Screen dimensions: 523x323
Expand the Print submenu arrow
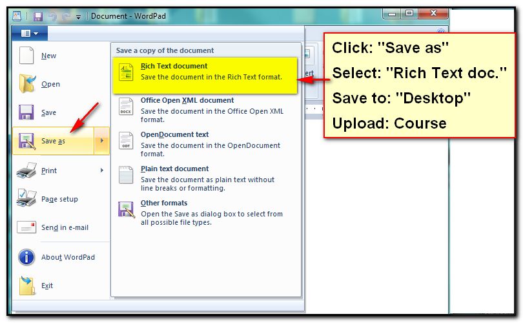coord(102,170)
